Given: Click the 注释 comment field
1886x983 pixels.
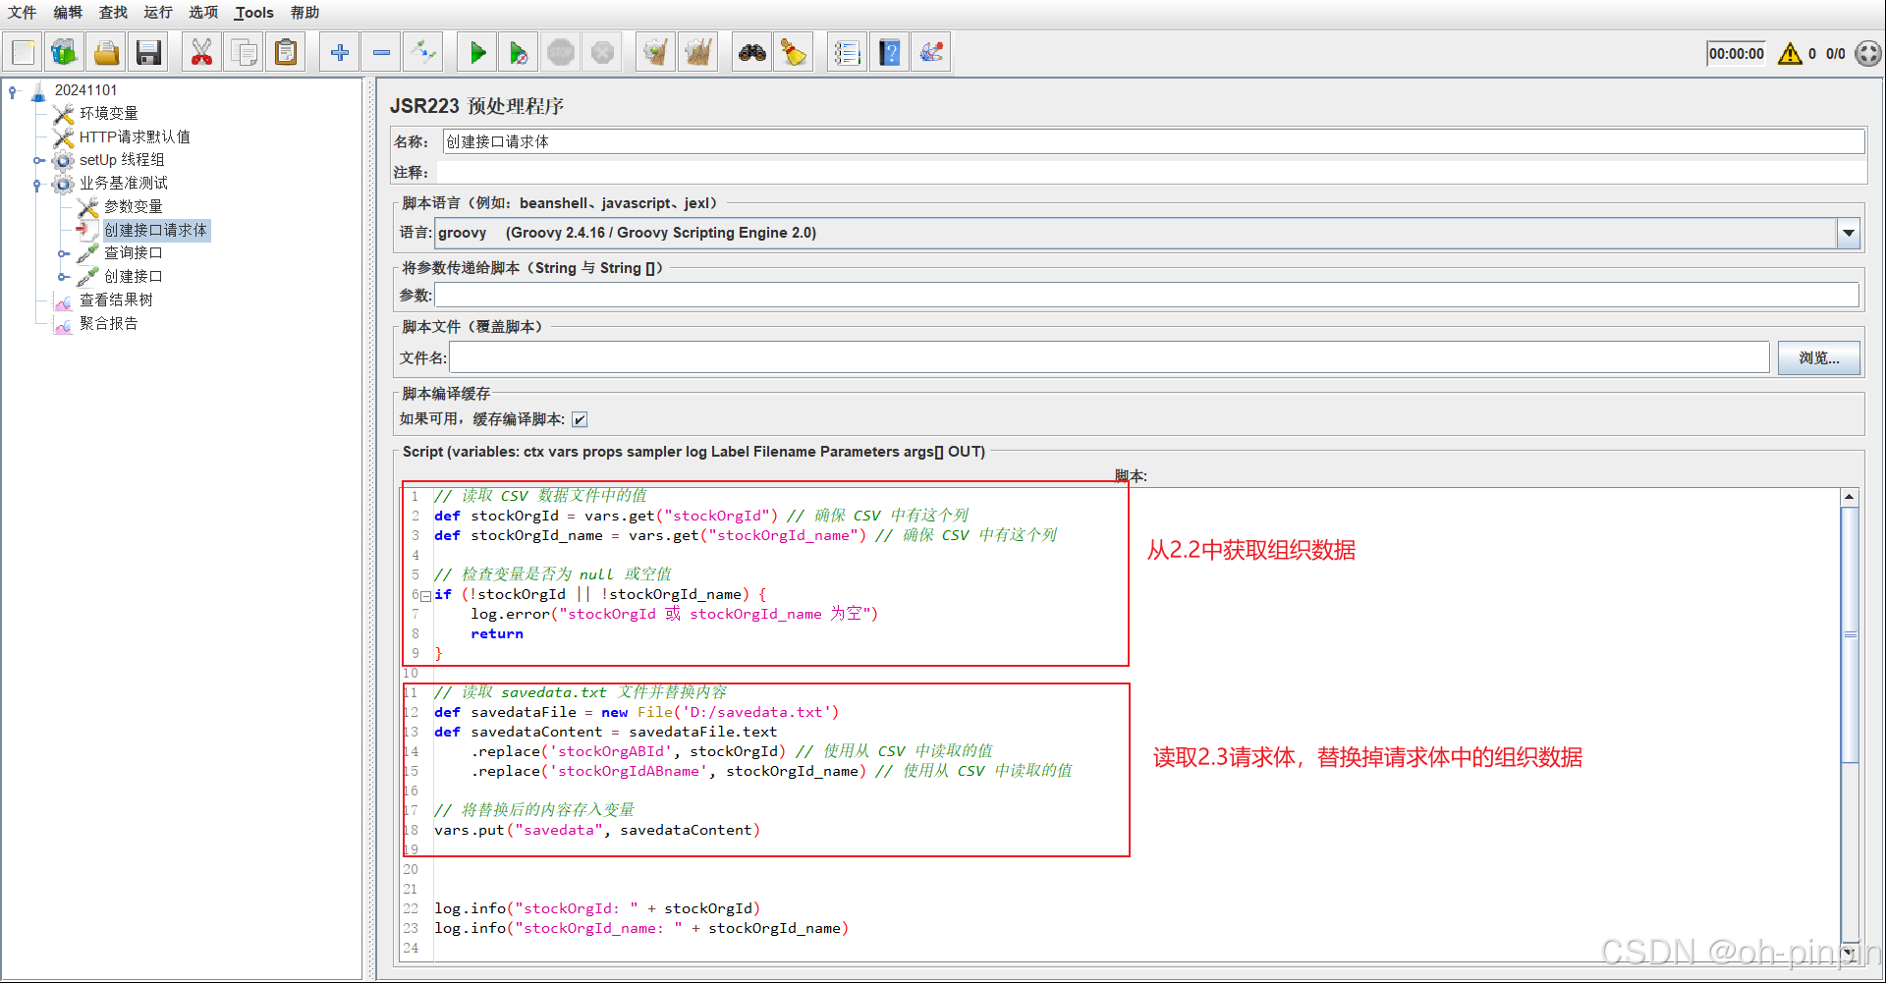Looking at the screenshot, I should tap(1153, 172).
